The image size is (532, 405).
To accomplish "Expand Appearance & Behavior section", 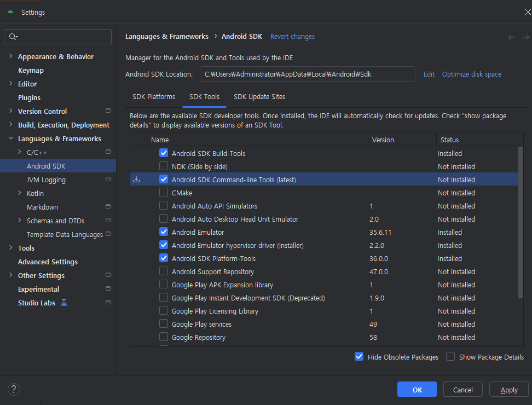I will pyautogui.click(x=10, y=56).
